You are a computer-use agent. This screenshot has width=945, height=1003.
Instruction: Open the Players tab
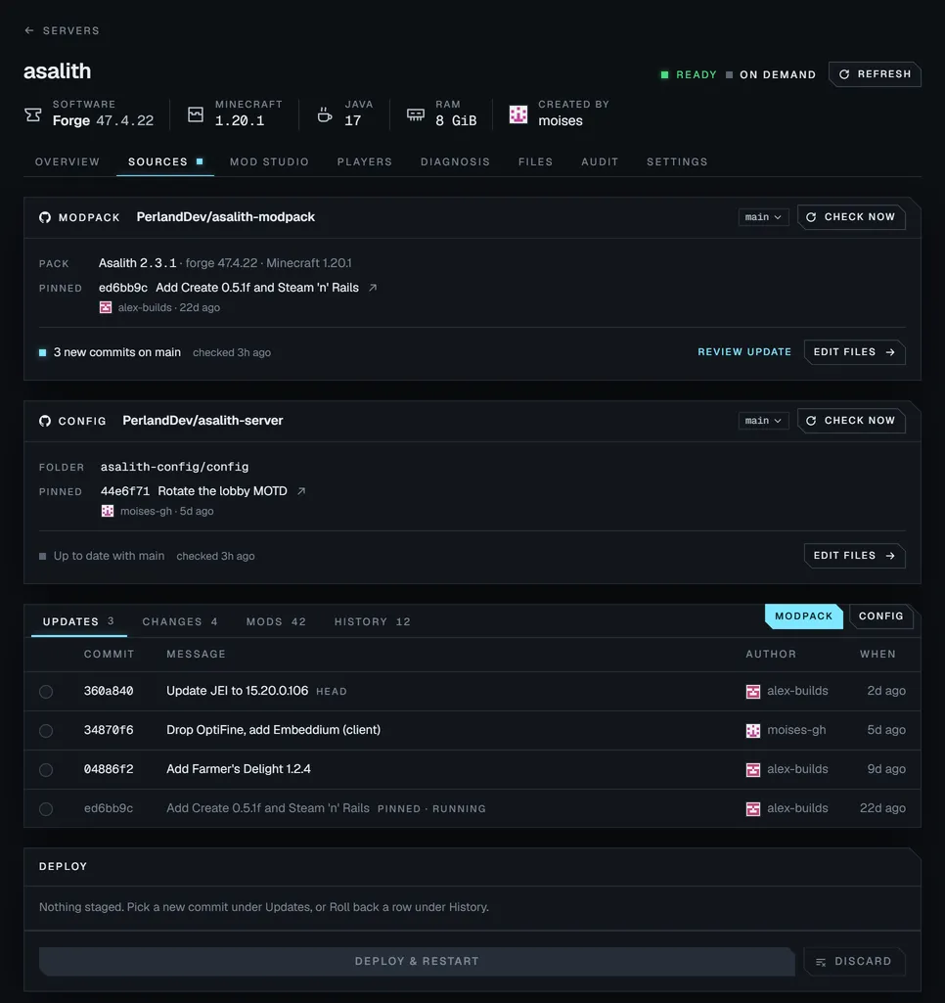[365, 161]
